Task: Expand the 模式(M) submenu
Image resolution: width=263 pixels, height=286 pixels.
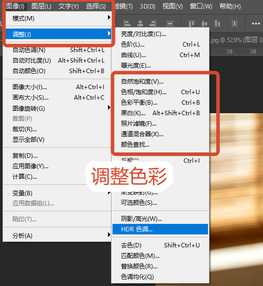Action: [58, 19]
